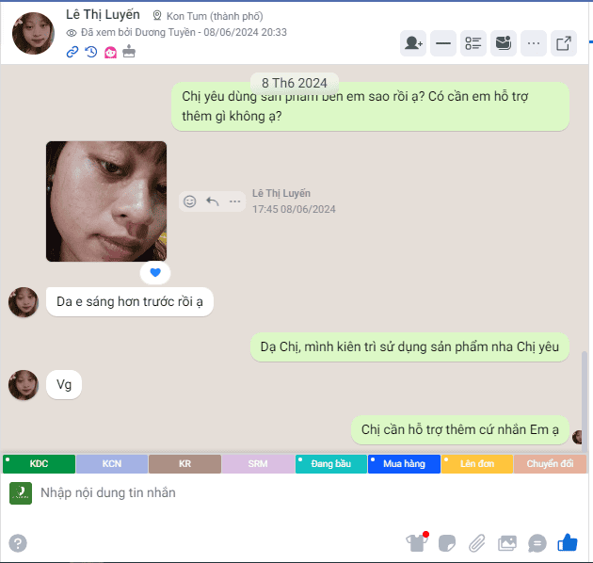Open the checklist list icon in the header
This screenshot has height=563, width=593.
tap(473, 43)
